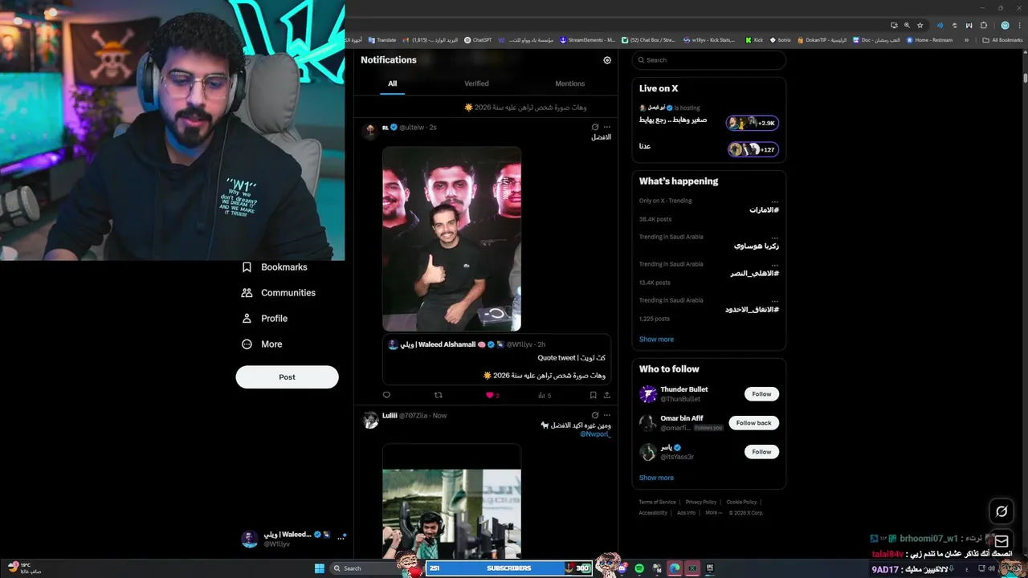Share the @ulteiw post
This screenshot has height=578, width=1028.
coord(606,395)
